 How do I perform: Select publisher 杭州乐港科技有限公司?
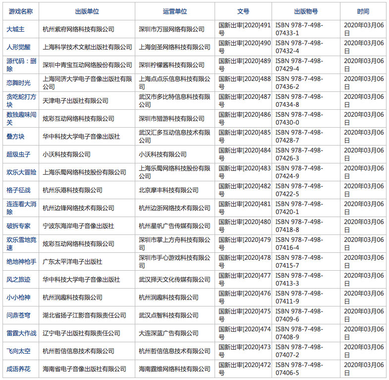(x=72, y=190)
